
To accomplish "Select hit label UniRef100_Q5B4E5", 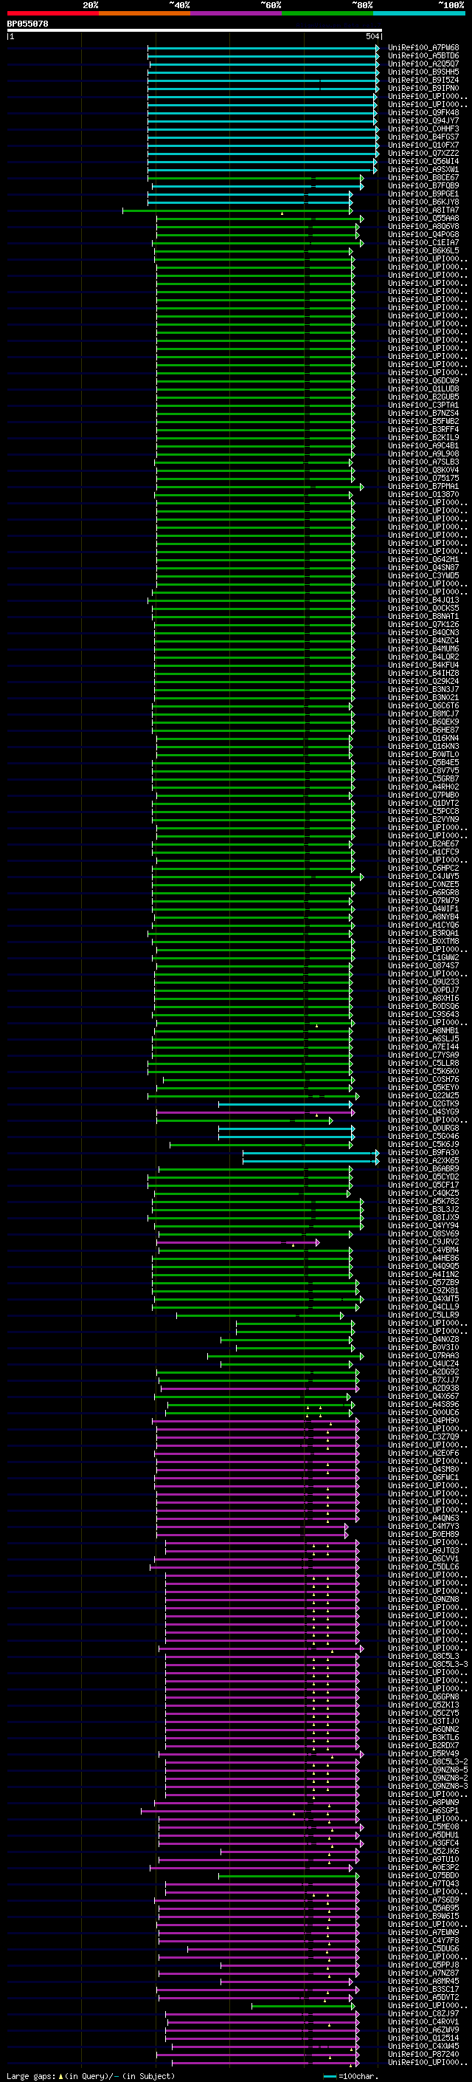I will 423,762.
